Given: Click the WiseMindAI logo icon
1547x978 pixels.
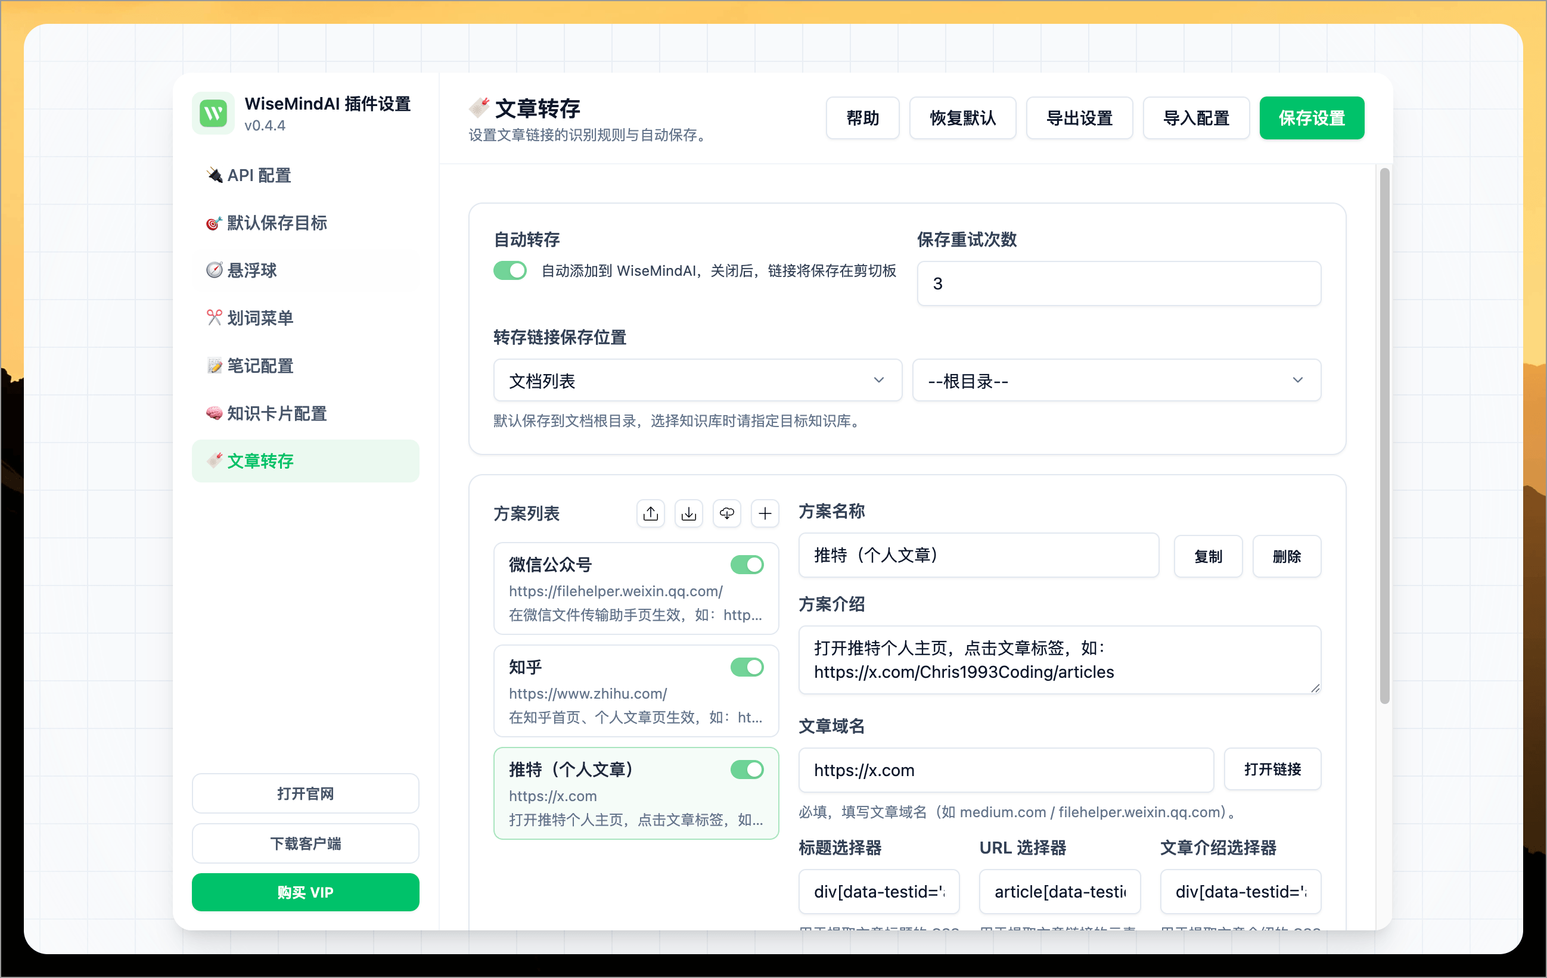Looking at the screenshot, I should (x=213, y=113).
